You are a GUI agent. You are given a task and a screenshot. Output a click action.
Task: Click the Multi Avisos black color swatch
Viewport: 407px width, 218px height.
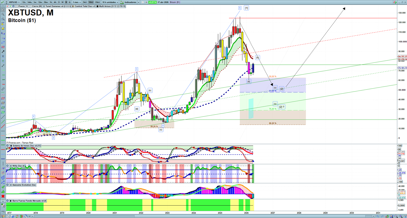click(97, 6)
